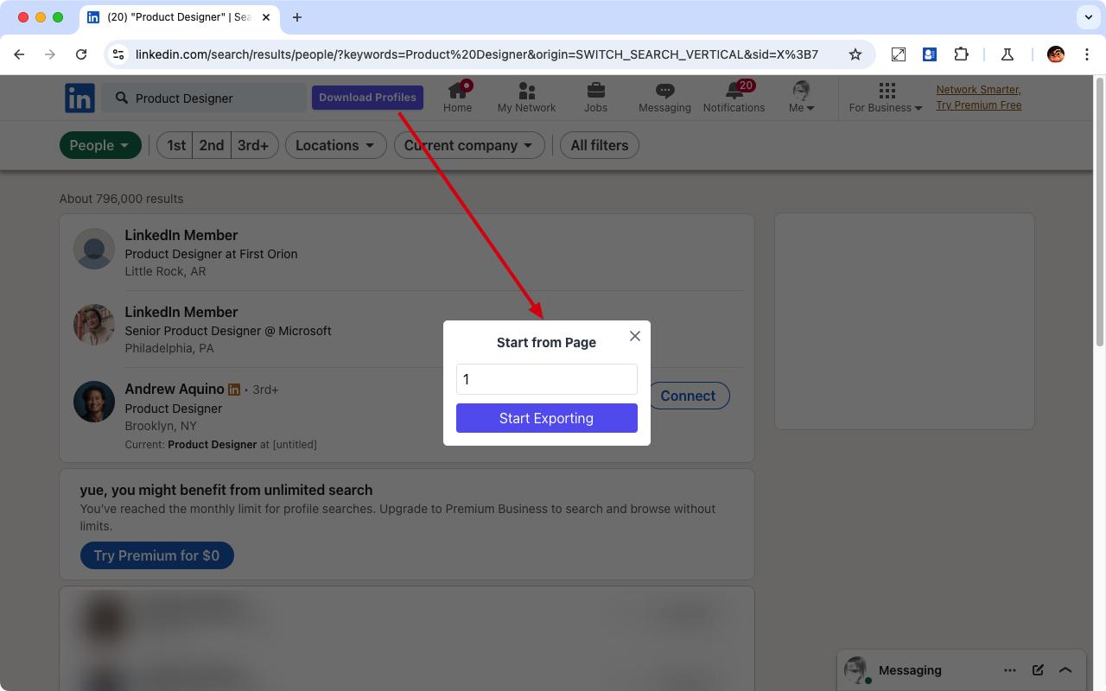Open the new message compose icon in Messaging
The width and height of the screenshot is (1106, 691).
click(1037, 669)
